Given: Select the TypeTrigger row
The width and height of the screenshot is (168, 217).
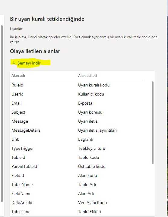Looking at the screenshot, I should (76, 148).
